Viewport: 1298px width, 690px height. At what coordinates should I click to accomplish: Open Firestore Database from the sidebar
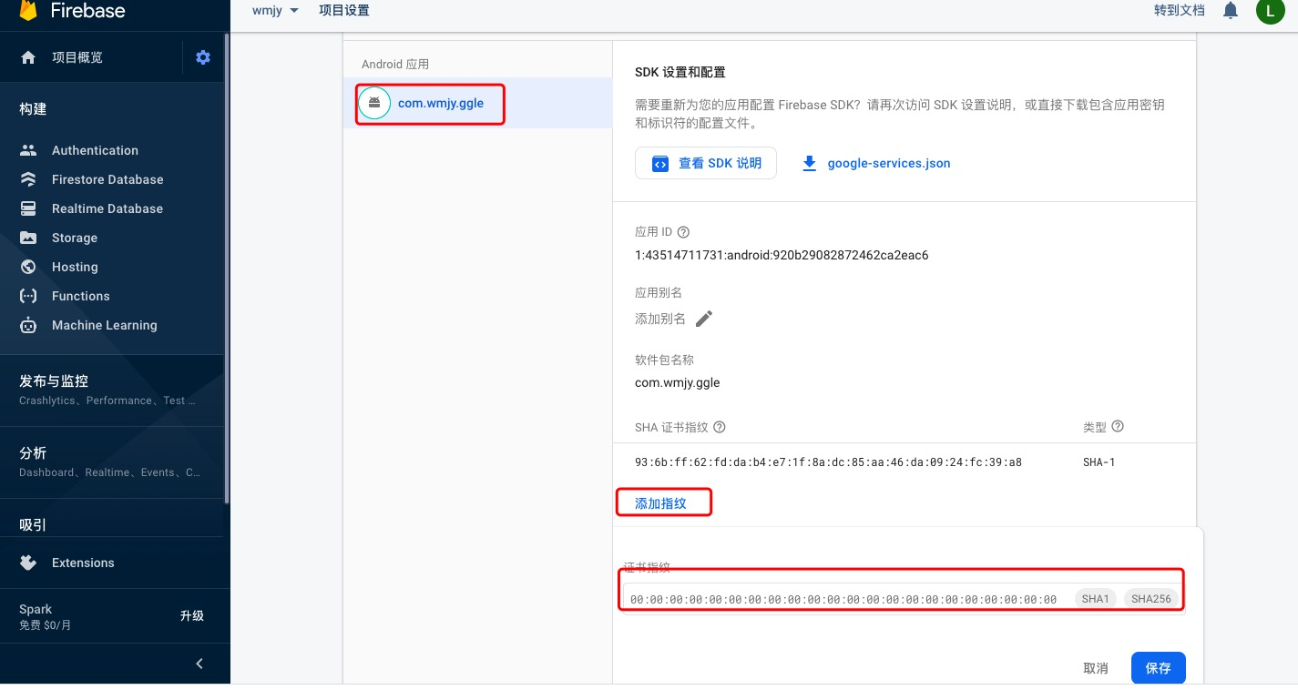tap(107, 179)
